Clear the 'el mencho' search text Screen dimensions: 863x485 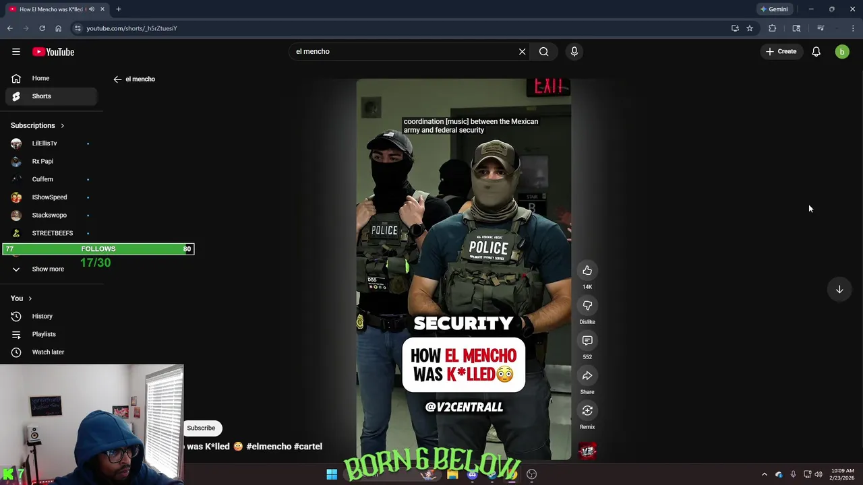click(522, 51)
